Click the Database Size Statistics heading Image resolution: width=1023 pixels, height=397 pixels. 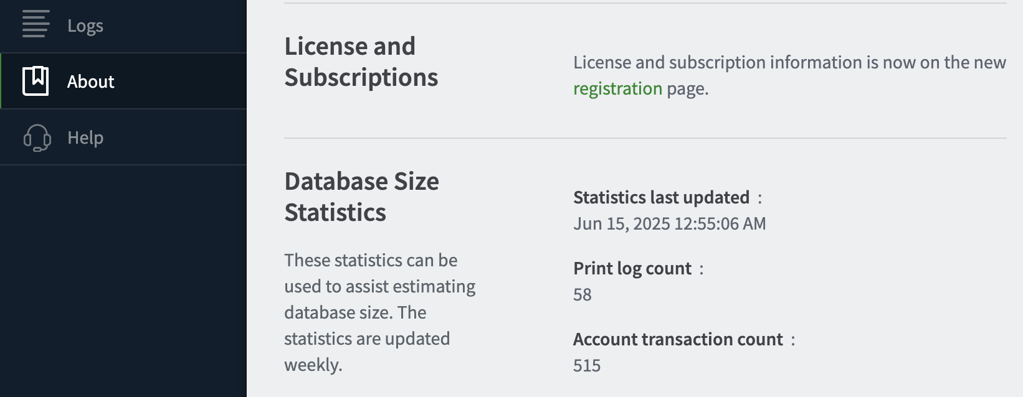coord(361,197)
